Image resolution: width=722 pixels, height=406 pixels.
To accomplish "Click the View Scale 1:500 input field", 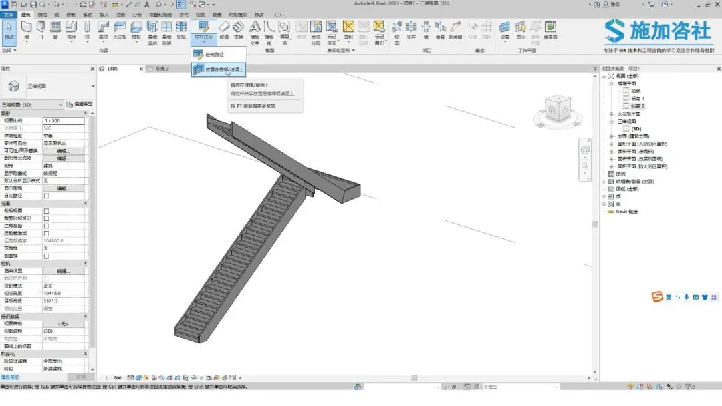I will coord(64,120).
